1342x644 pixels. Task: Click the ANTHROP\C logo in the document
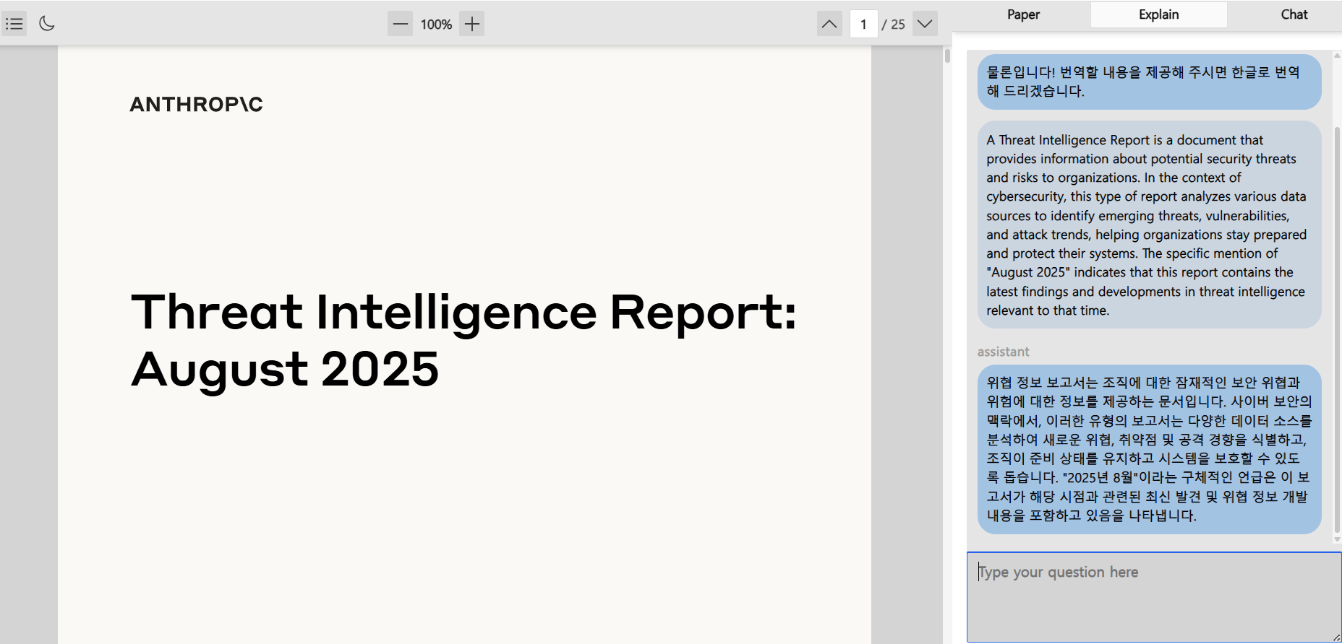coord(196,105)
